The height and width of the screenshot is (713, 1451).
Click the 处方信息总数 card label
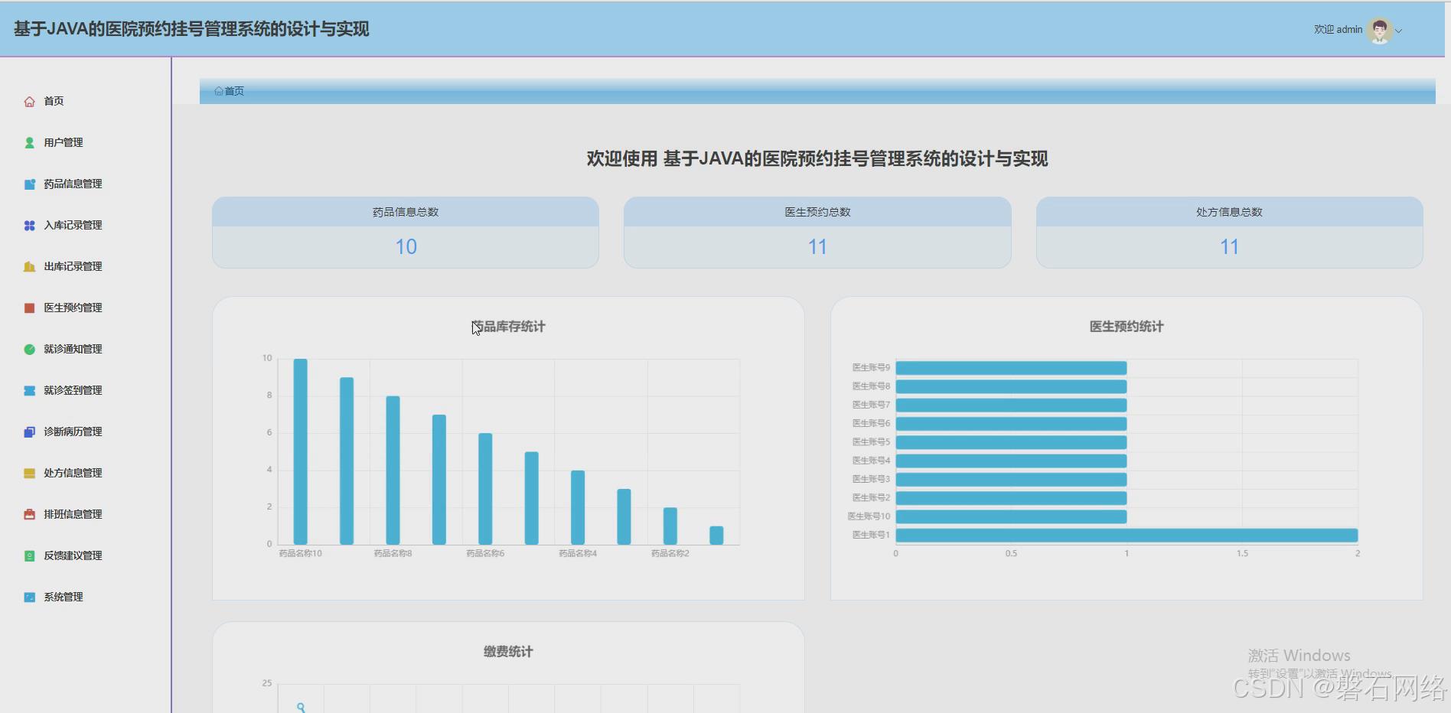click(x=1229, y=212)
